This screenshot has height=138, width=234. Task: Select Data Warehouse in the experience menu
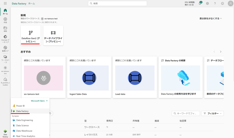click(30, 131)
